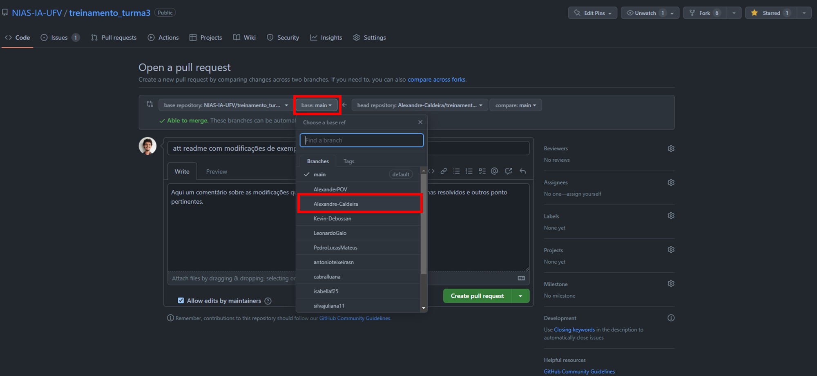Open the compare: main dropdown
Viewport: 817px width, 376px height.
point(516,105)
